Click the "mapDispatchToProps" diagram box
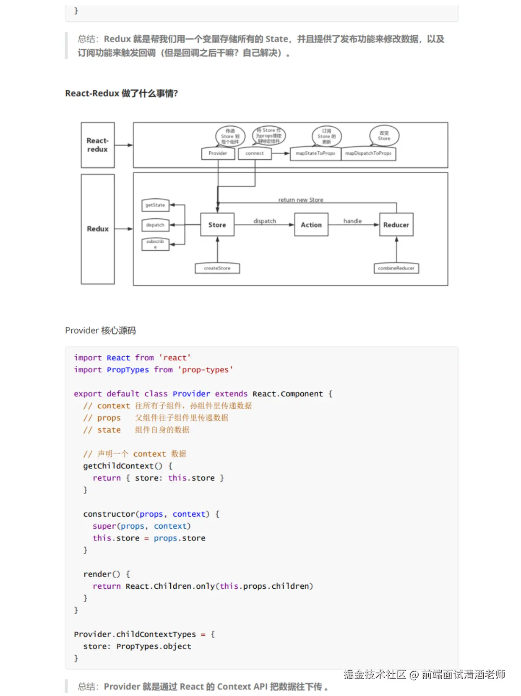The height and width of the screenshot is (696, 521). click(x=368, y=153)
